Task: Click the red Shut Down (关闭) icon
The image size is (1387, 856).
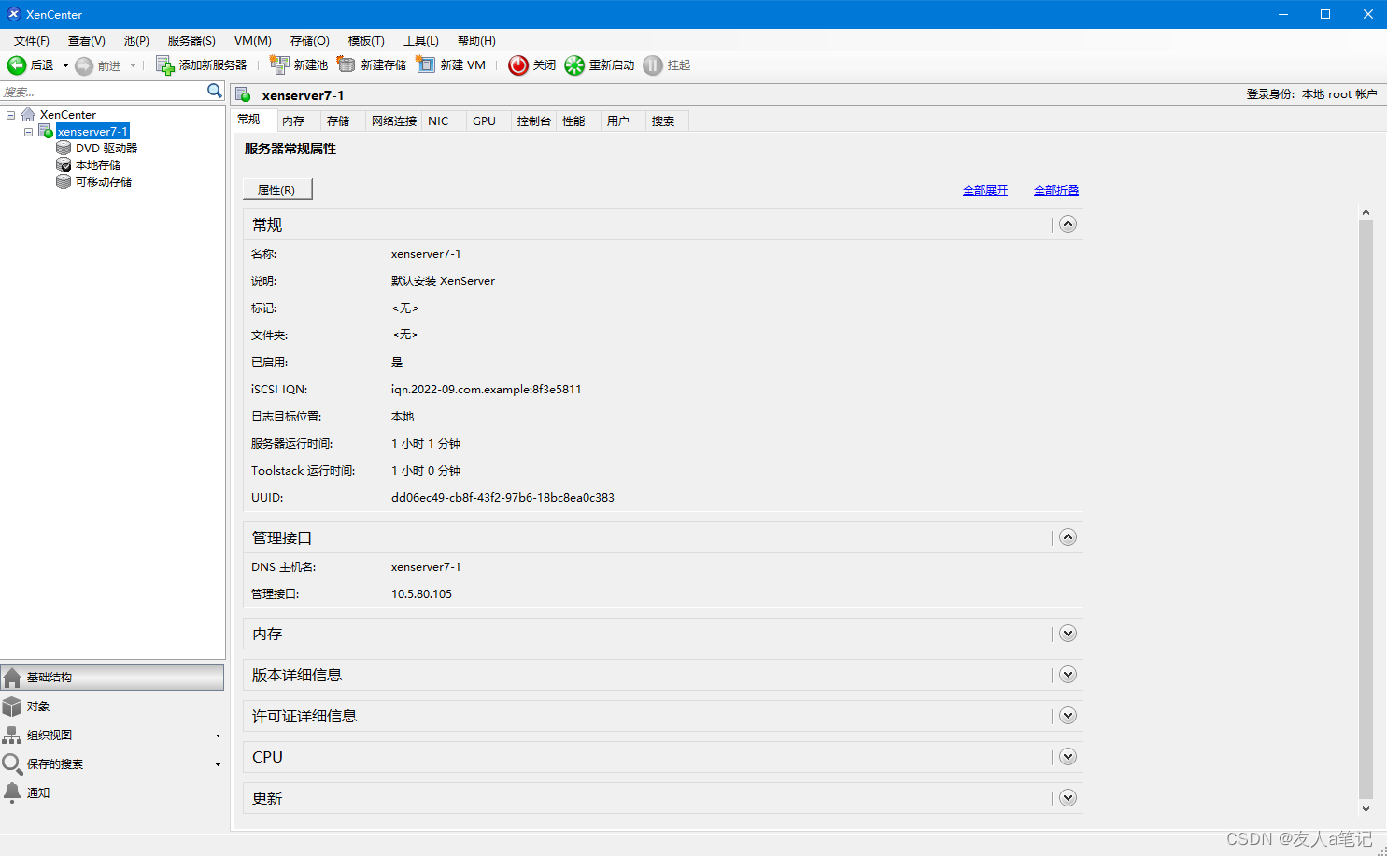Action: 518,65
